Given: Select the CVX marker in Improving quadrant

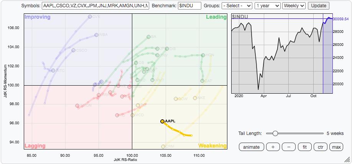Looking at the screenshot, I should [x=90, y=16].
